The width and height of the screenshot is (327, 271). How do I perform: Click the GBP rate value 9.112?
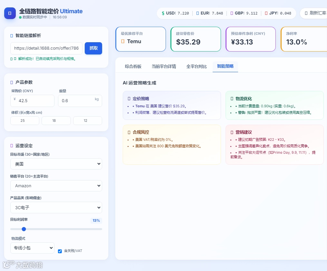(x=252, y=13)
